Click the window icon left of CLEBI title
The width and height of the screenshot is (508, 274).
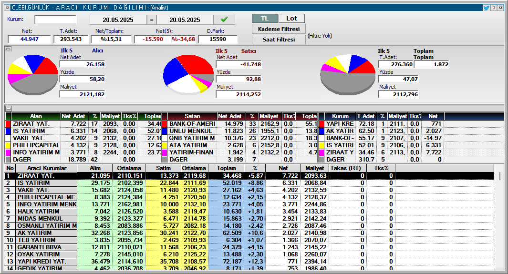pyautogui.click(x=7, y=8)
